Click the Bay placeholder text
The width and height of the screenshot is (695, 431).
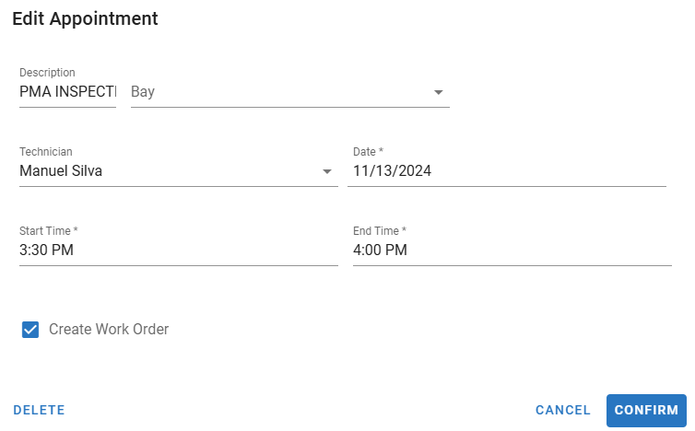[x=143, y=92]
